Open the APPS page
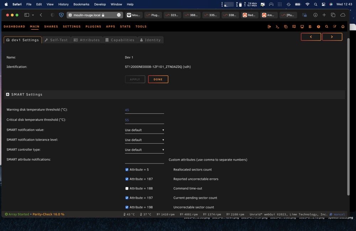Screen dimensions: 356x231 click(111, 27)
